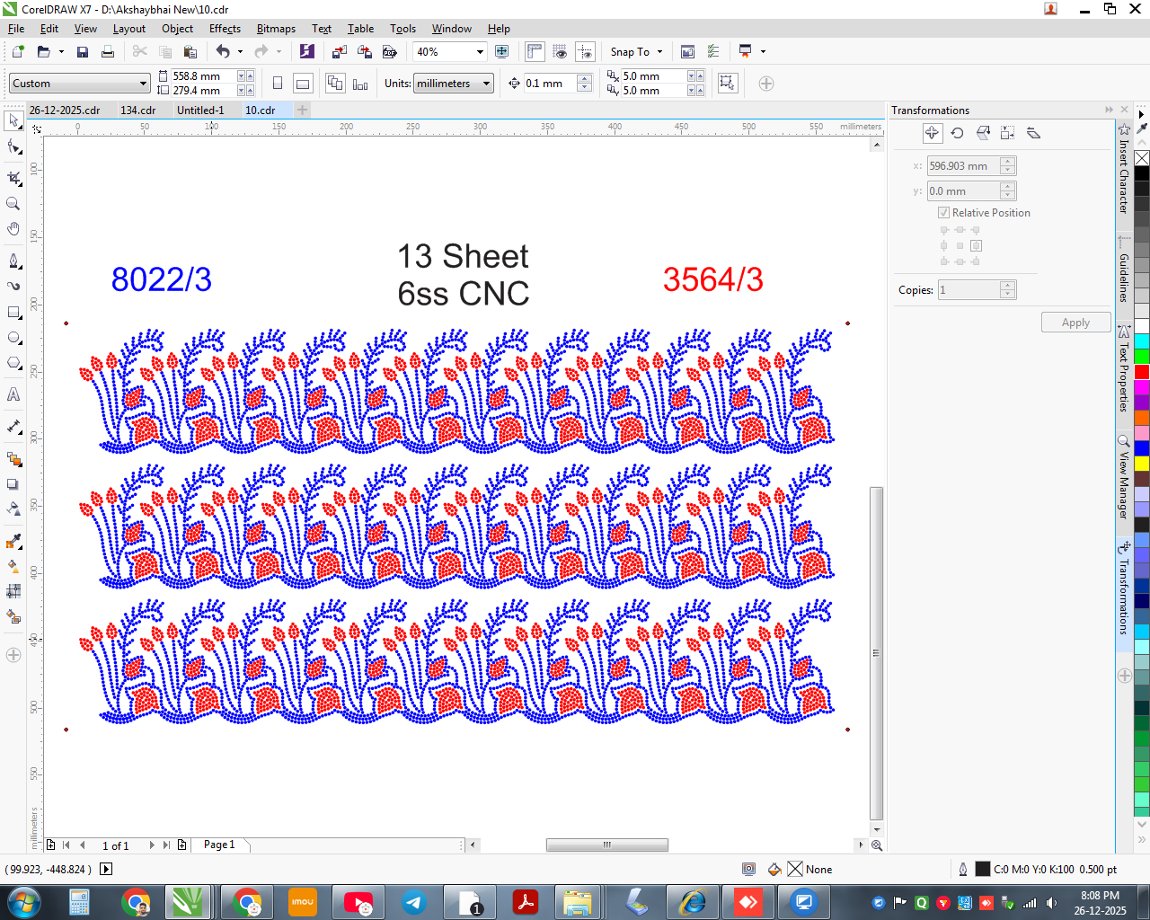The image size is (1150, 920).
Task: Click the Print icon in toolbar
Action: pos(108,52)
